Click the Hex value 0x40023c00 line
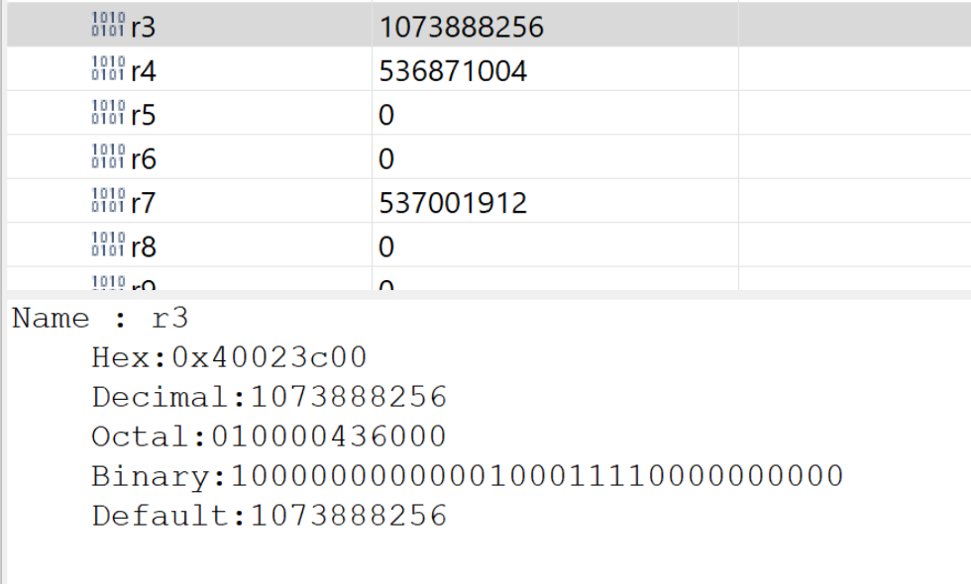The image size is (971, 584). (x=229, y=357)
